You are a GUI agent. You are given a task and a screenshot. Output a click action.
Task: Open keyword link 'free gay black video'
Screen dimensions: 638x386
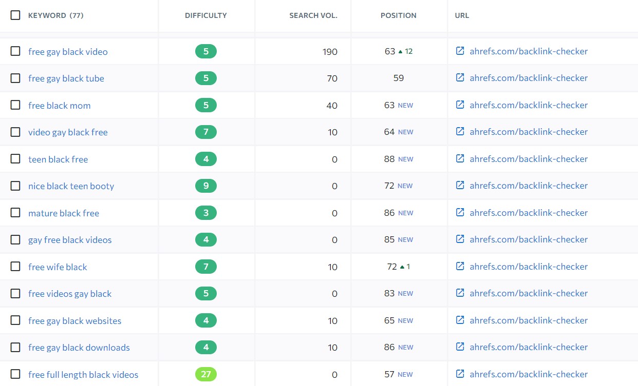[68, 52]
